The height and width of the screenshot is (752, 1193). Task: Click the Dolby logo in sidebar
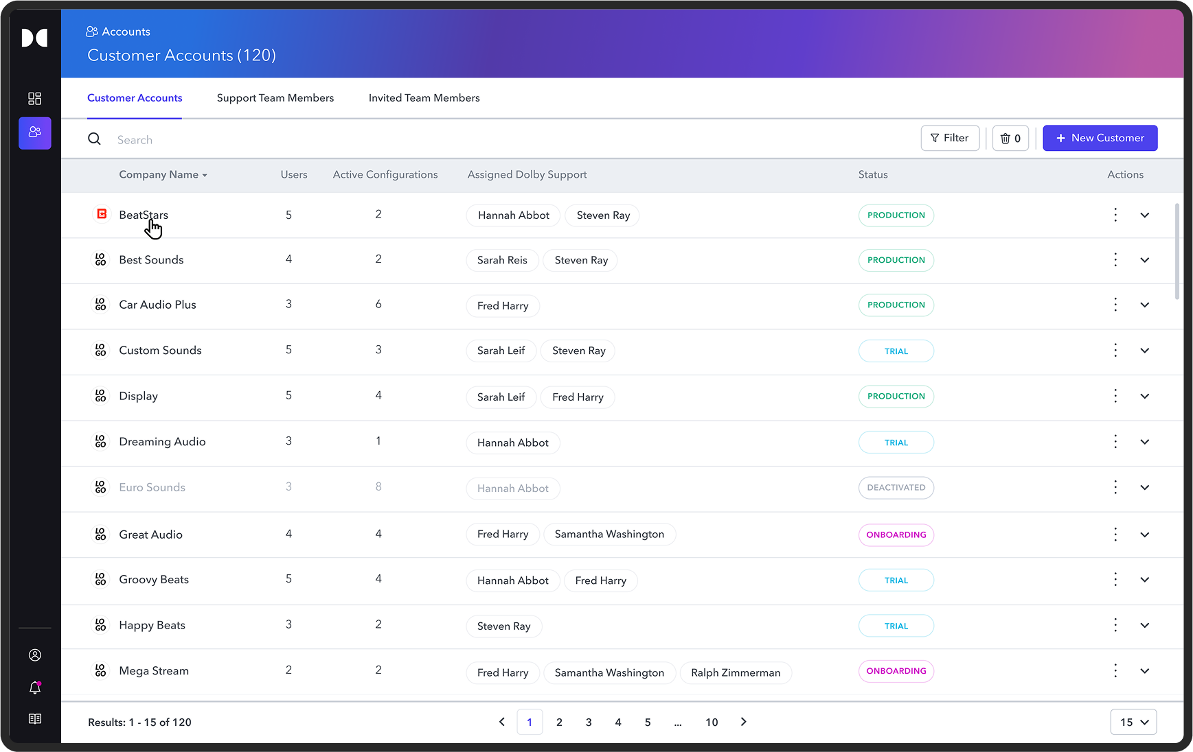pyautogui.click(x=34, y=38)
